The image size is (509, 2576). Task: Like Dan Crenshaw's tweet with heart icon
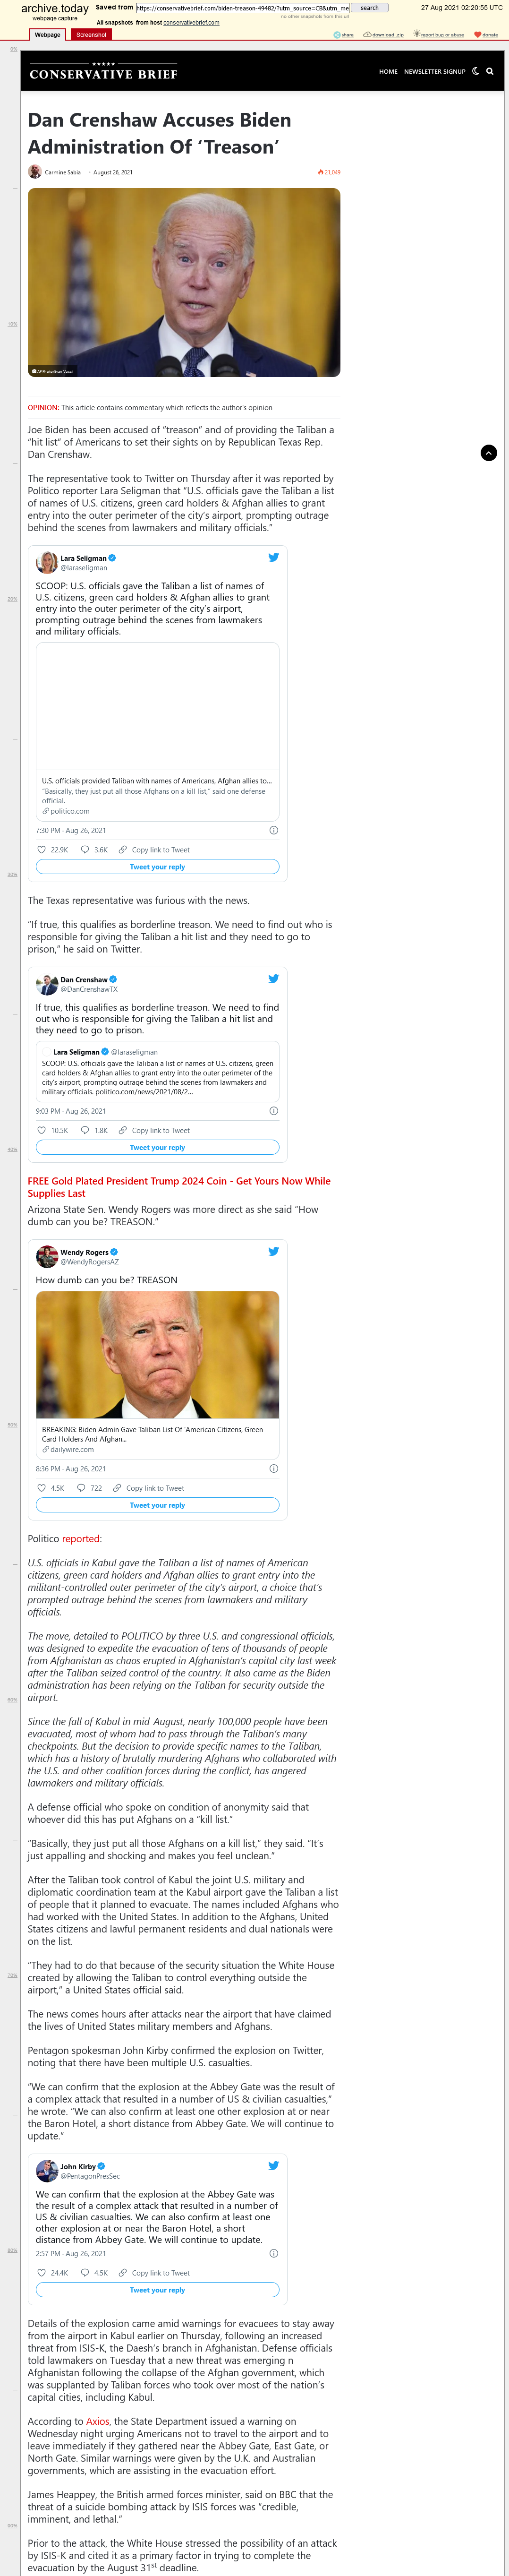pos(41,1130)
